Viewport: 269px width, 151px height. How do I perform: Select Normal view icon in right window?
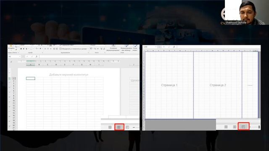point(226,127)
